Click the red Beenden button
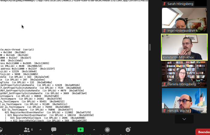The height and width of the screenshot is (135, 210). click(x=203, y=132)
